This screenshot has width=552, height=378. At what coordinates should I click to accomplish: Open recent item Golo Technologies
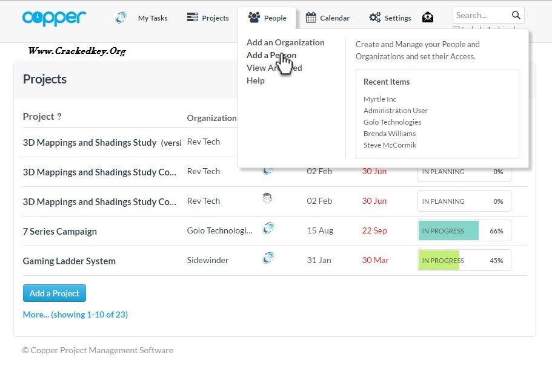click(392, 122)
